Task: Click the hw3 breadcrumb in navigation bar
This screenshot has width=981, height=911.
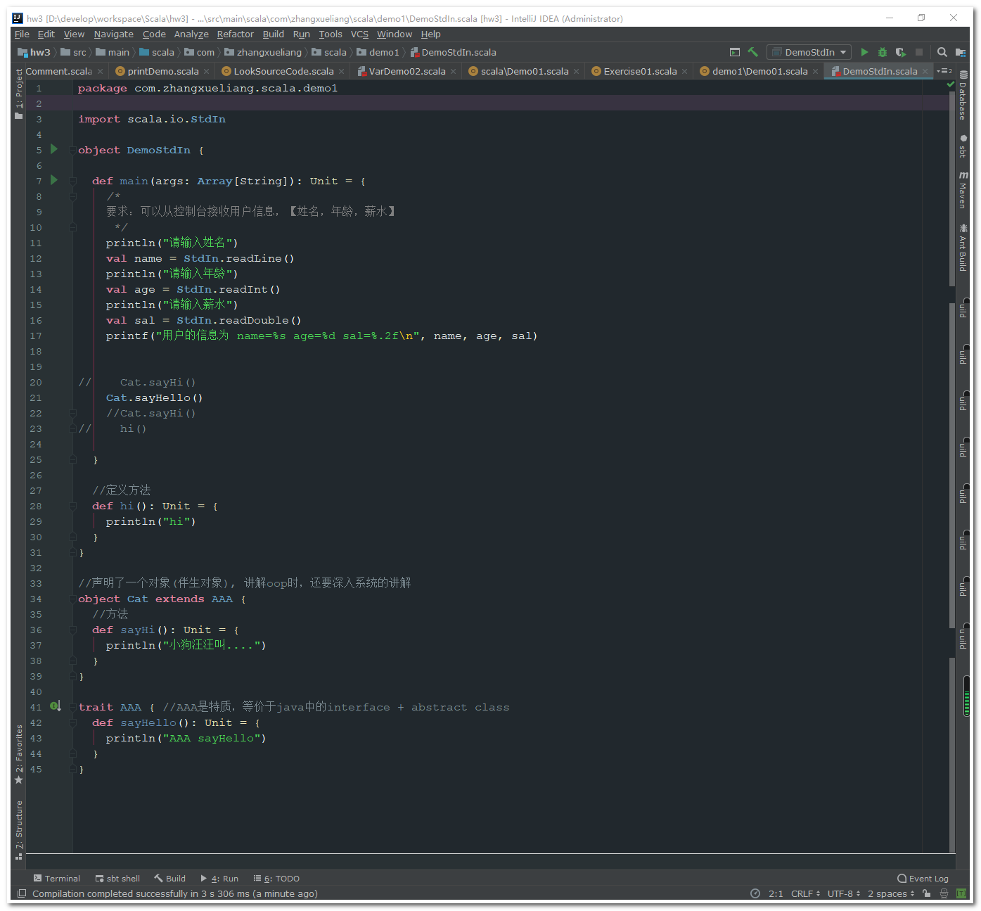Action: point(34,52)
